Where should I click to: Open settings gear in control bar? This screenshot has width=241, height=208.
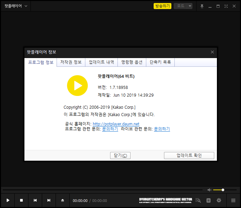(219, 200)
